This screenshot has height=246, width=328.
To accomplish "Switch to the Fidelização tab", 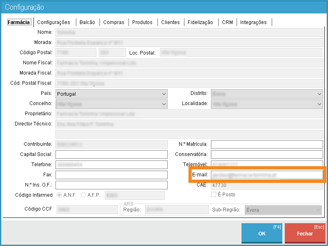I will 200,22.
